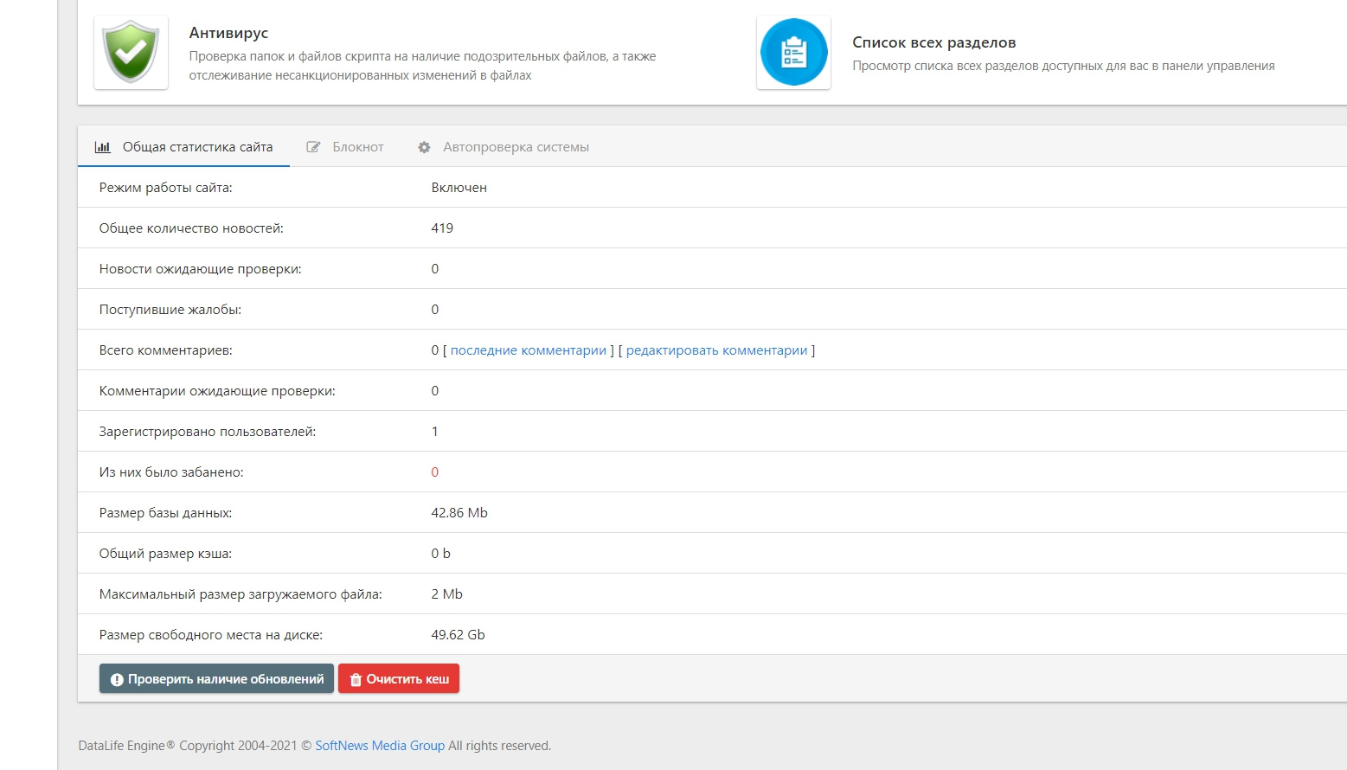Visit the SoftNews Media Group link
This screenshot has width=1347, height=770.
click(x=380, y=746)
